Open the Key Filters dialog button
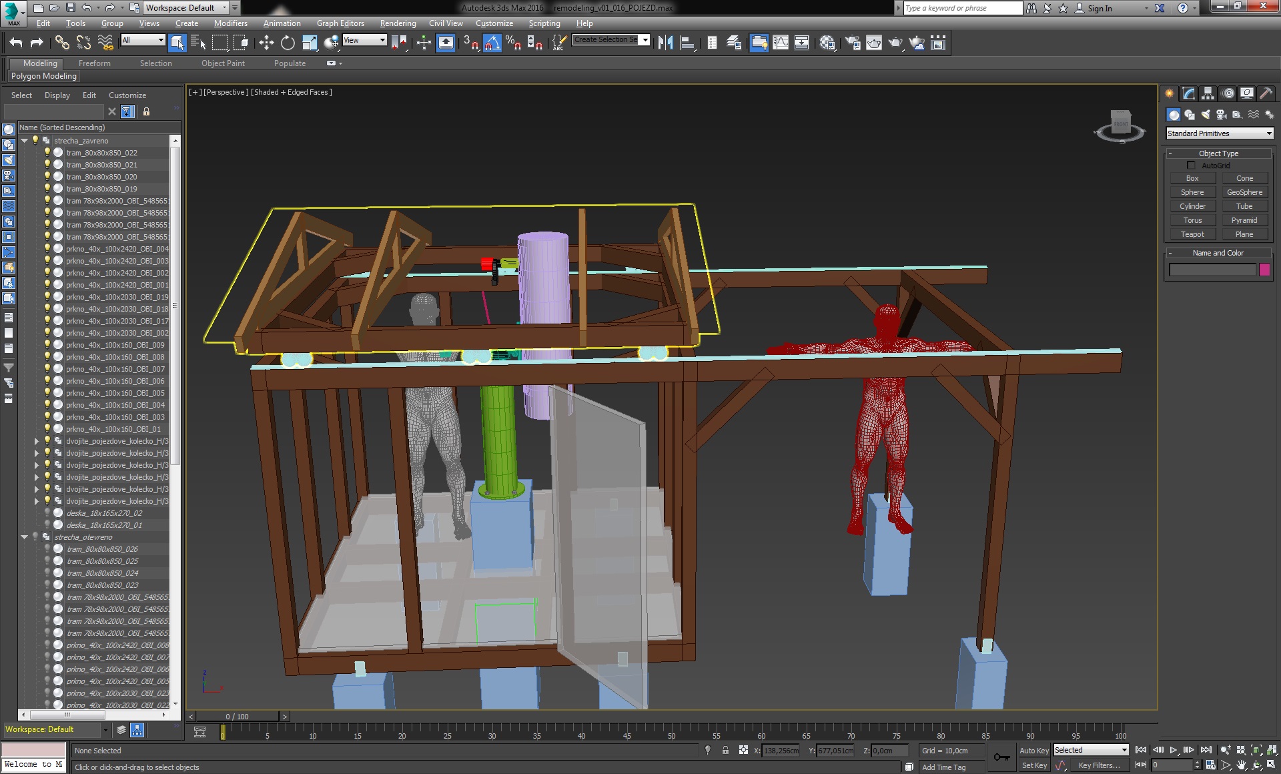 pyautogui.click(x=1099, y=765)
